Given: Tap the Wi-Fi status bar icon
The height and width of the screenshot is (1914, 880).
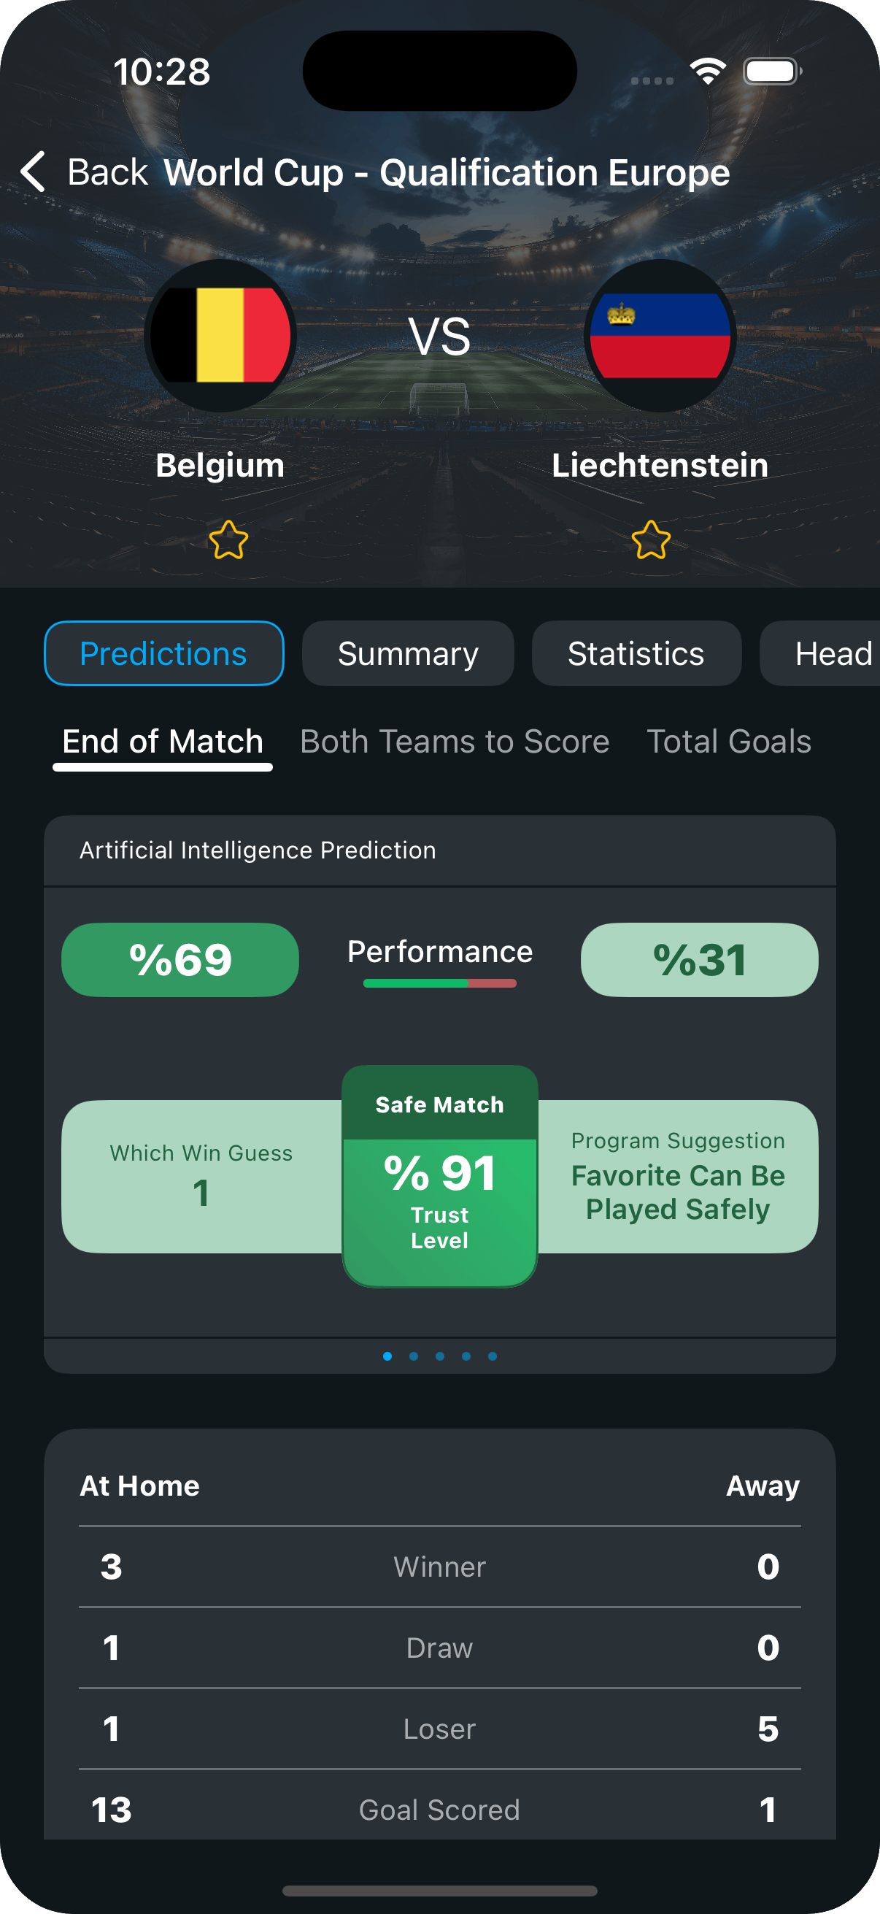Looking at the screenshot, I should pos(708,72).
